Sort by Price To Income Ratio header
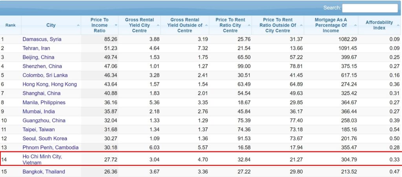 [x=99, y=25]
